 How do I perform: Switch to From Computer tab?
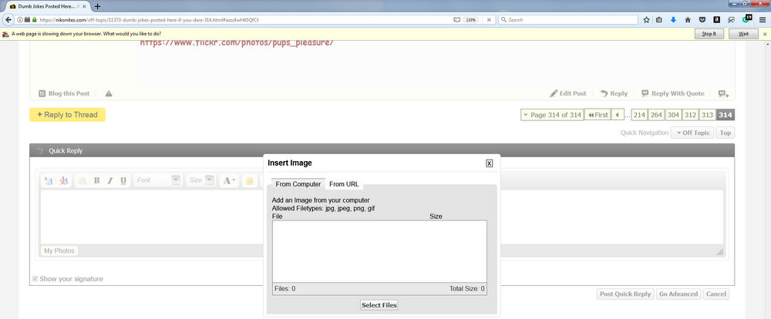tap(298, 184)
